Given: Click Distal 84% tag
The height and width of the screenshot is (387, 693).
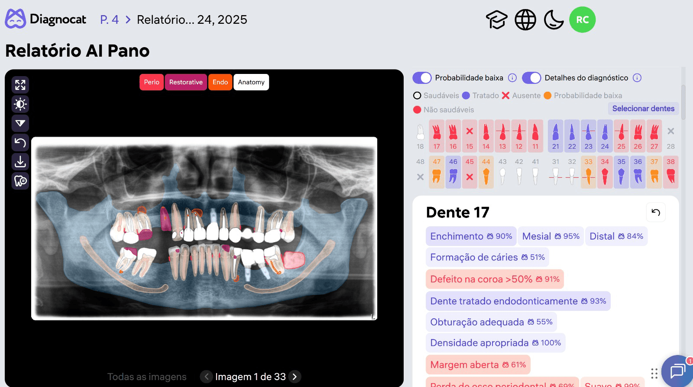Looking at the screenshot, I should tap(616, 236).
